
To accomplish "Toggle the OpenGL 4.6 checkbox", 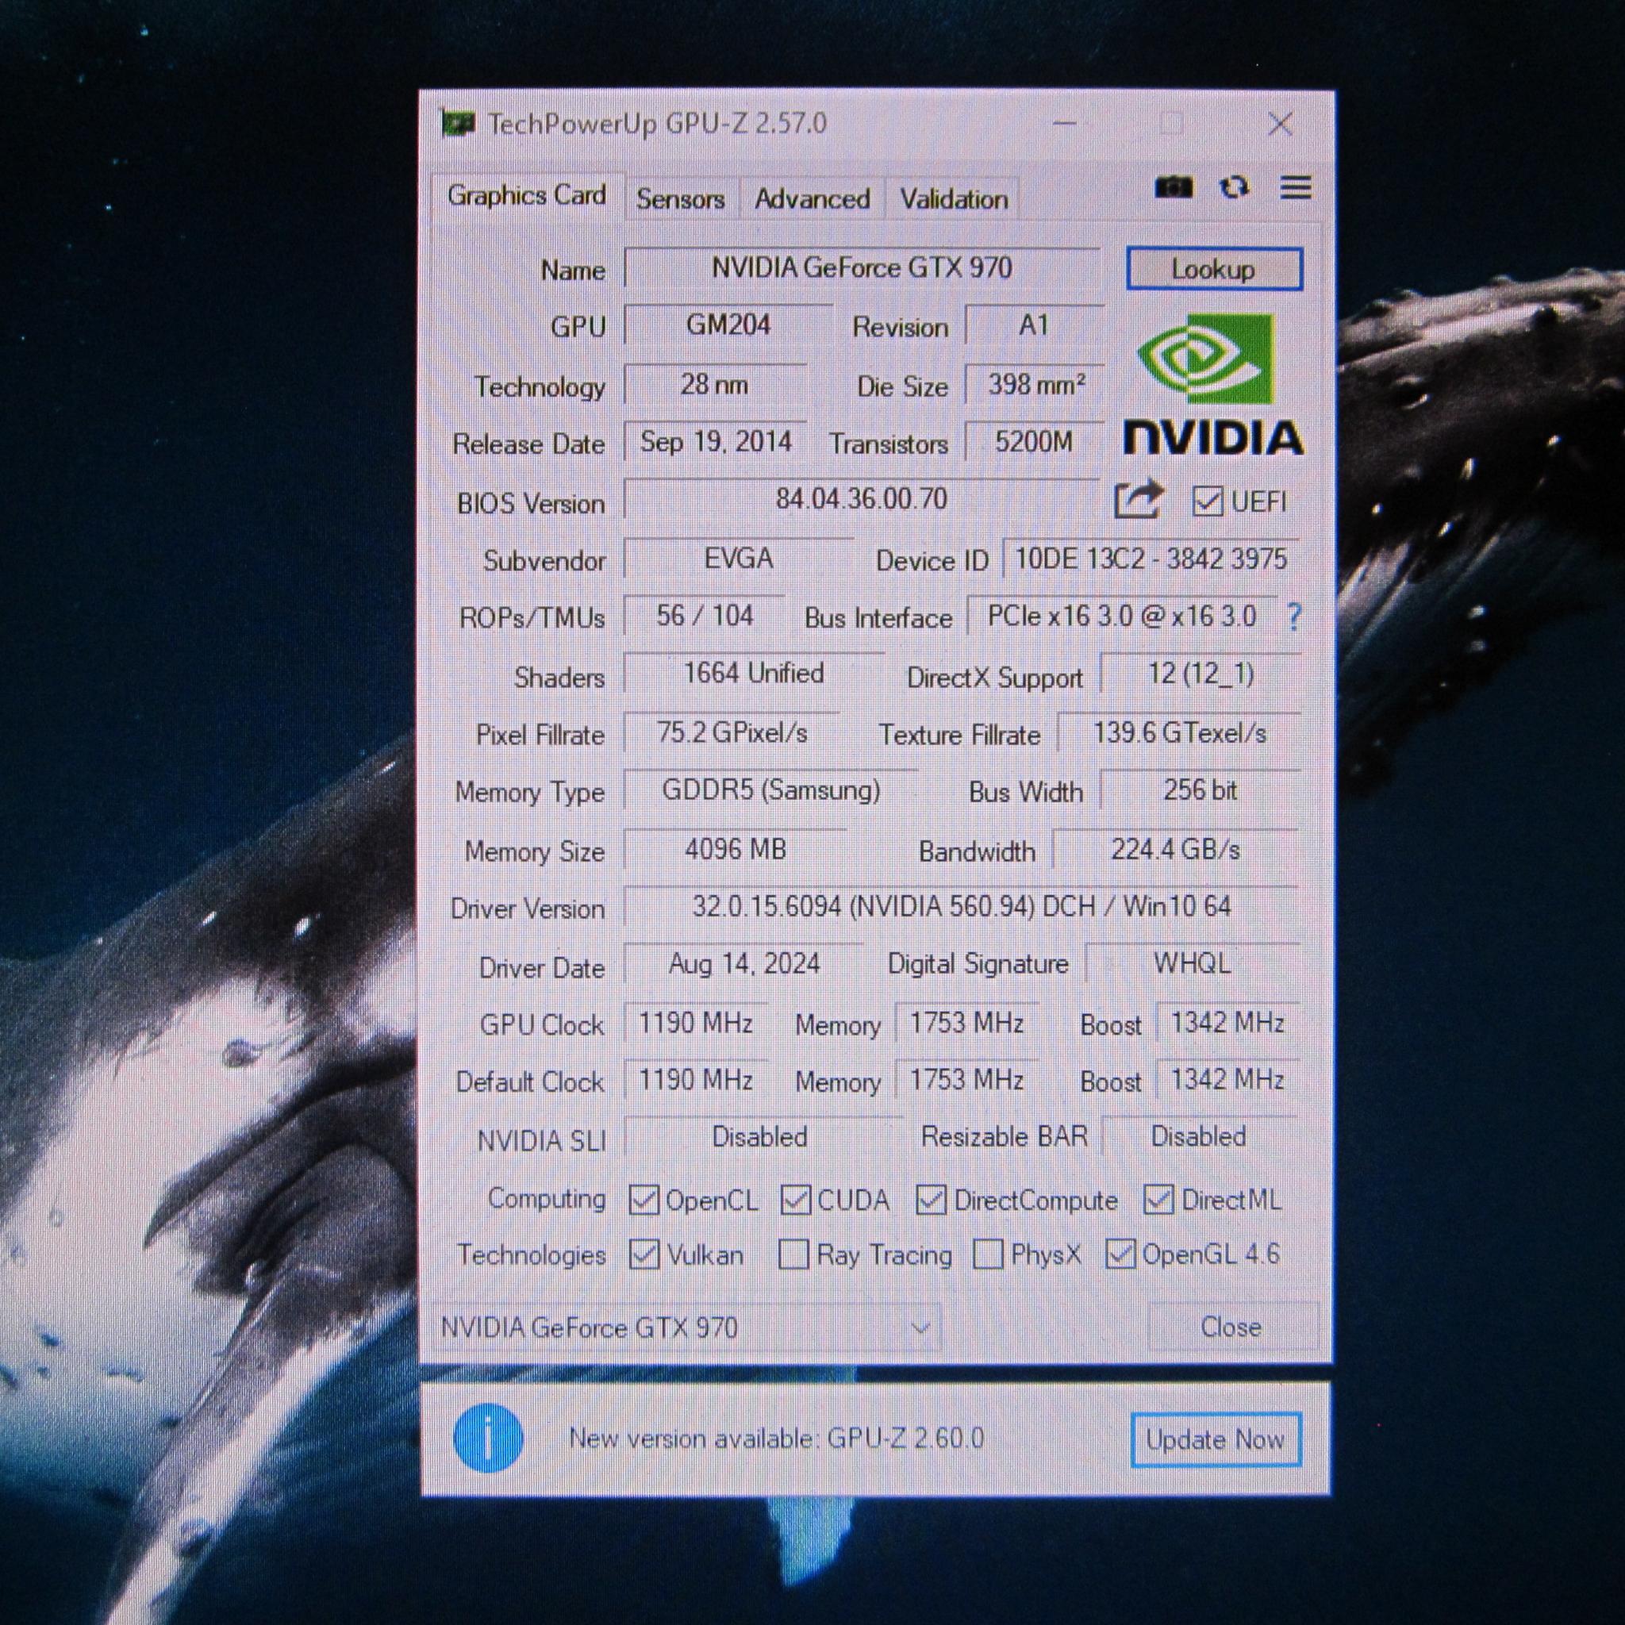I will tap(1120, 1254).
